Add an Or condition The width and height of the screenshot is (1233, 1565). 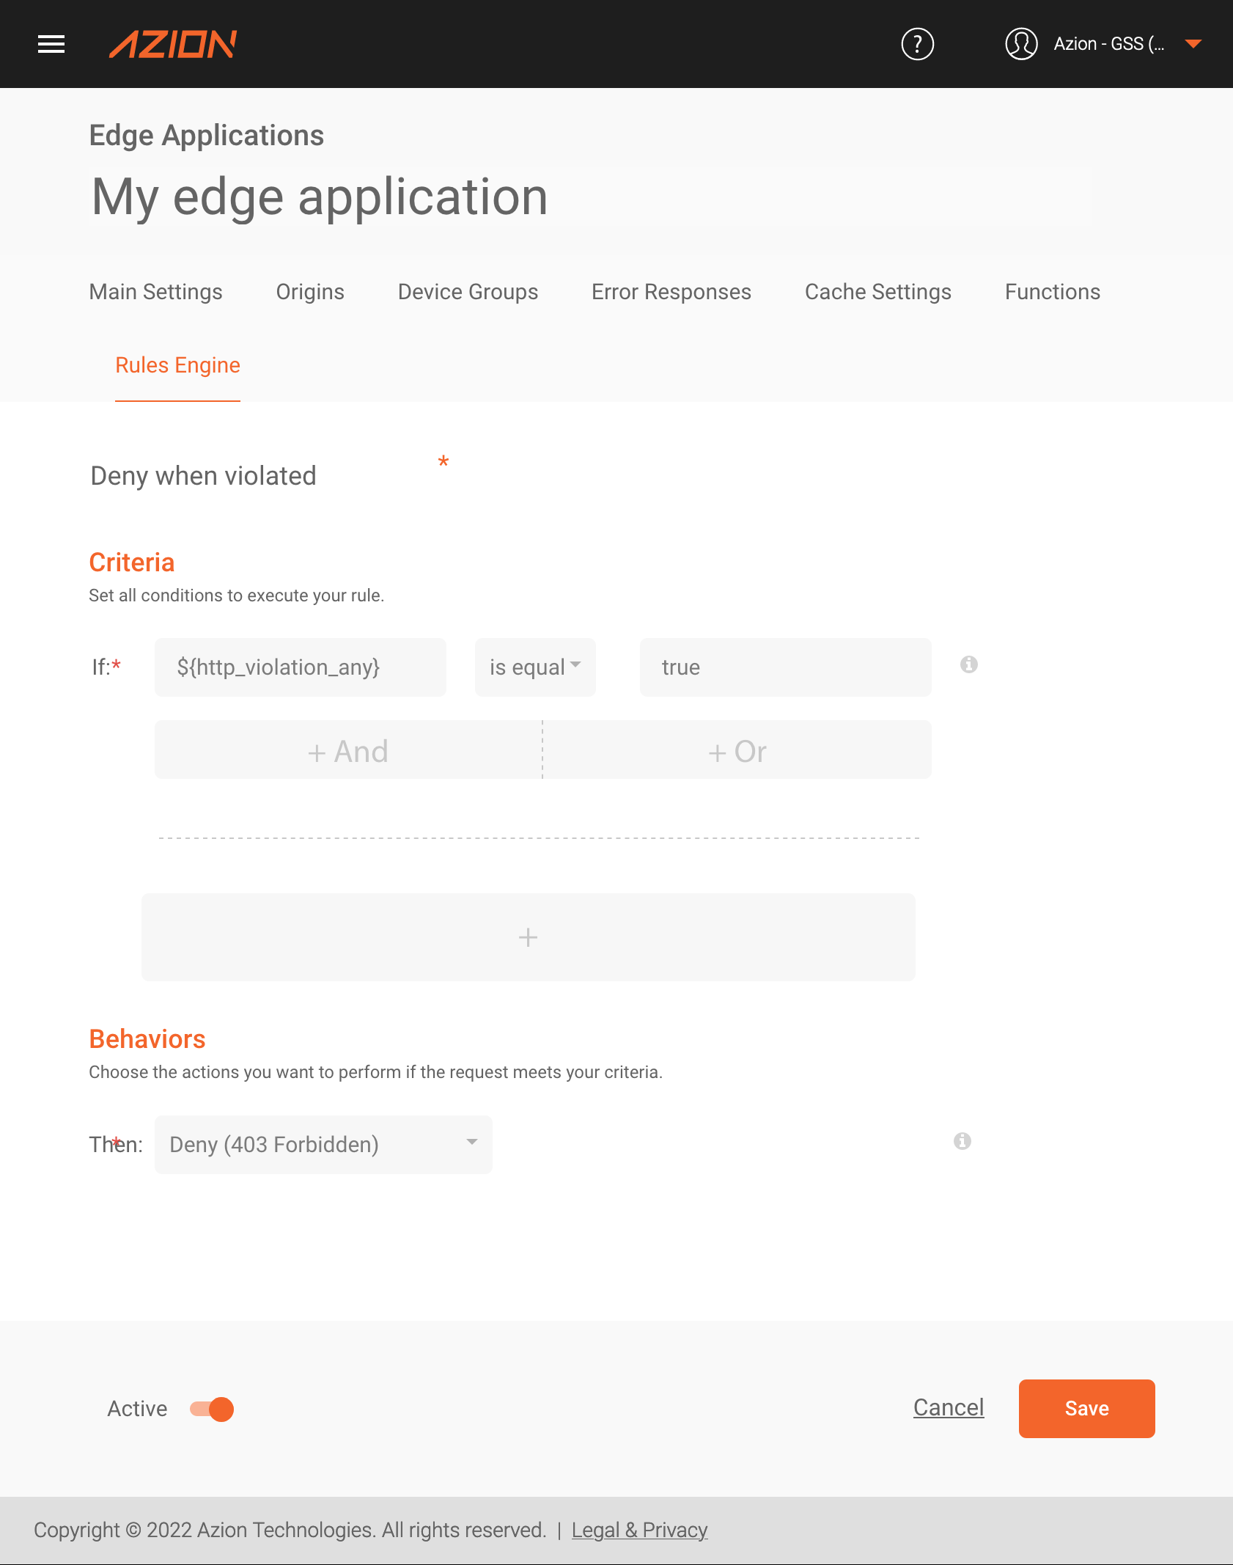pyautogui.click(x=737, y=750)
